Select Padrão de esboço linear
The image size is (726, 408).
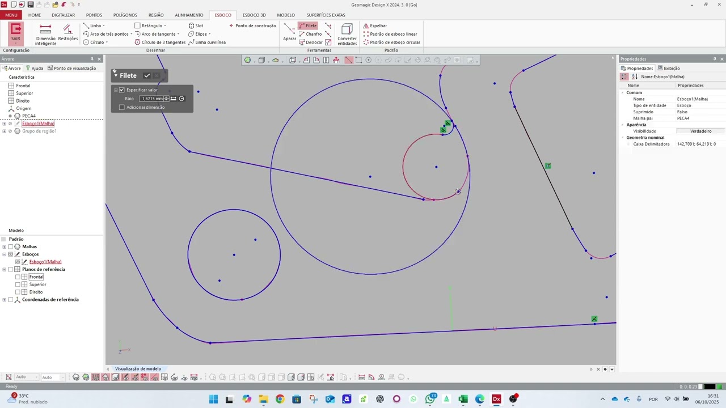coord(390,34)
